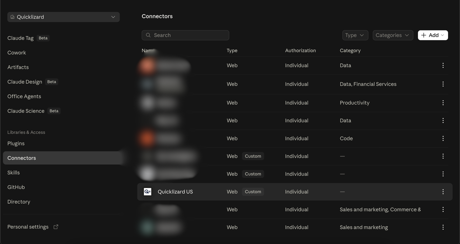
Task: Click the organization building icon beside Quicklizard
Action: [x=12, y=17]
